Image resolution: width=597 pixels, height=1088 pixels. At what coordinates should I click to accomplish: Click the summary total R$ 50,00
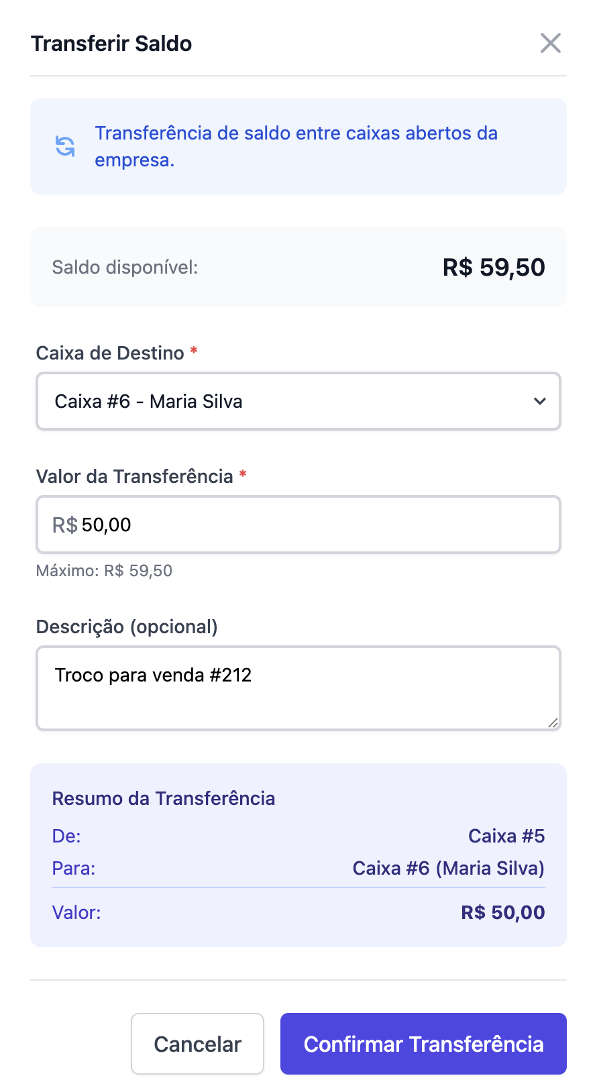point(502,912)
